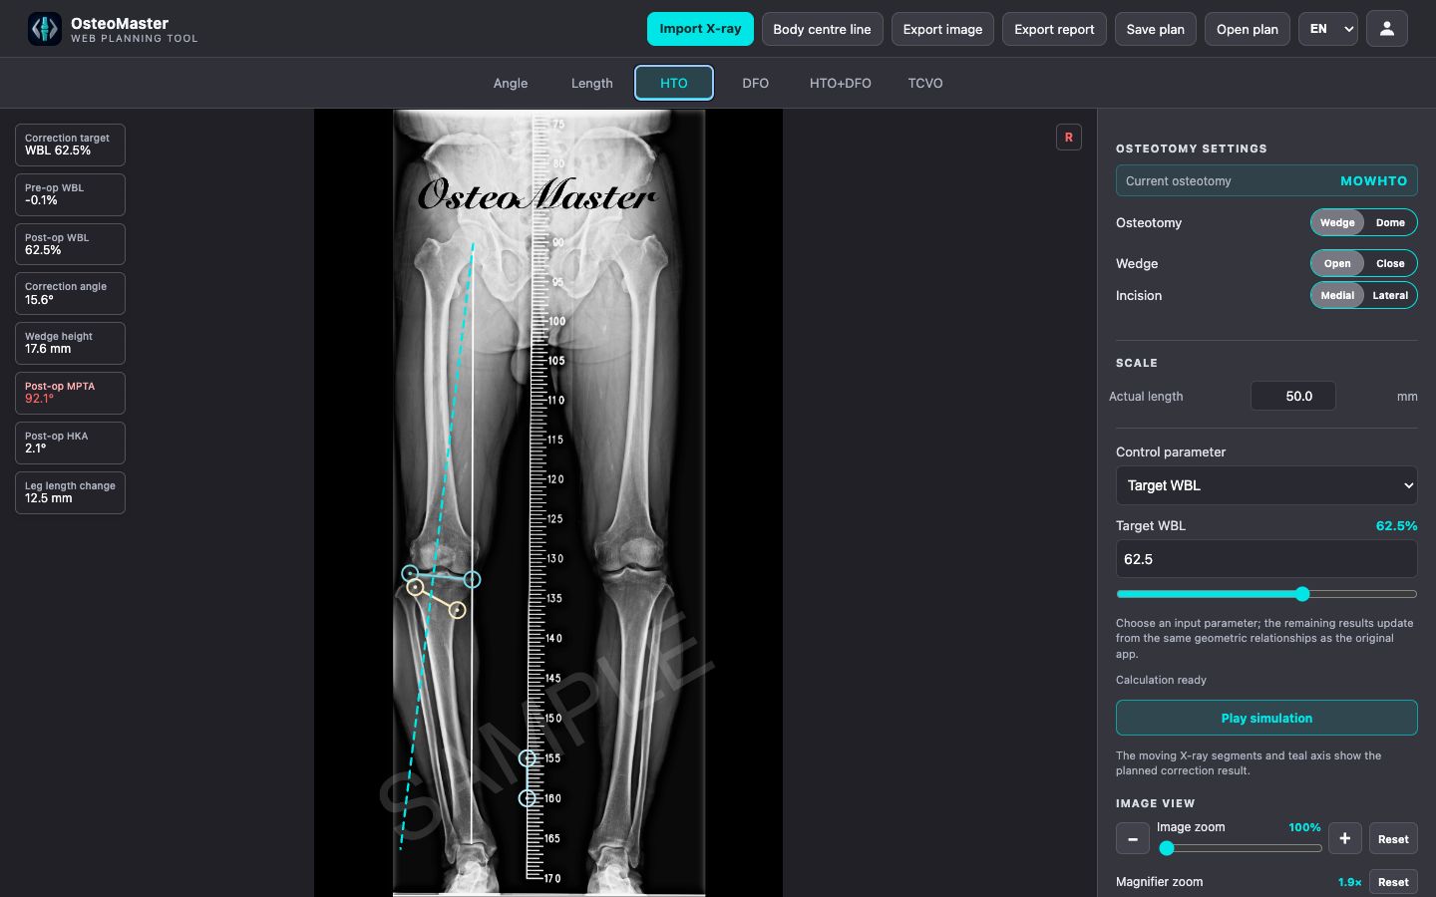The image size is (1436, 897).
Task: Select medial tibial plateau handle on X-ray
Action: click(x=473, y=579)
